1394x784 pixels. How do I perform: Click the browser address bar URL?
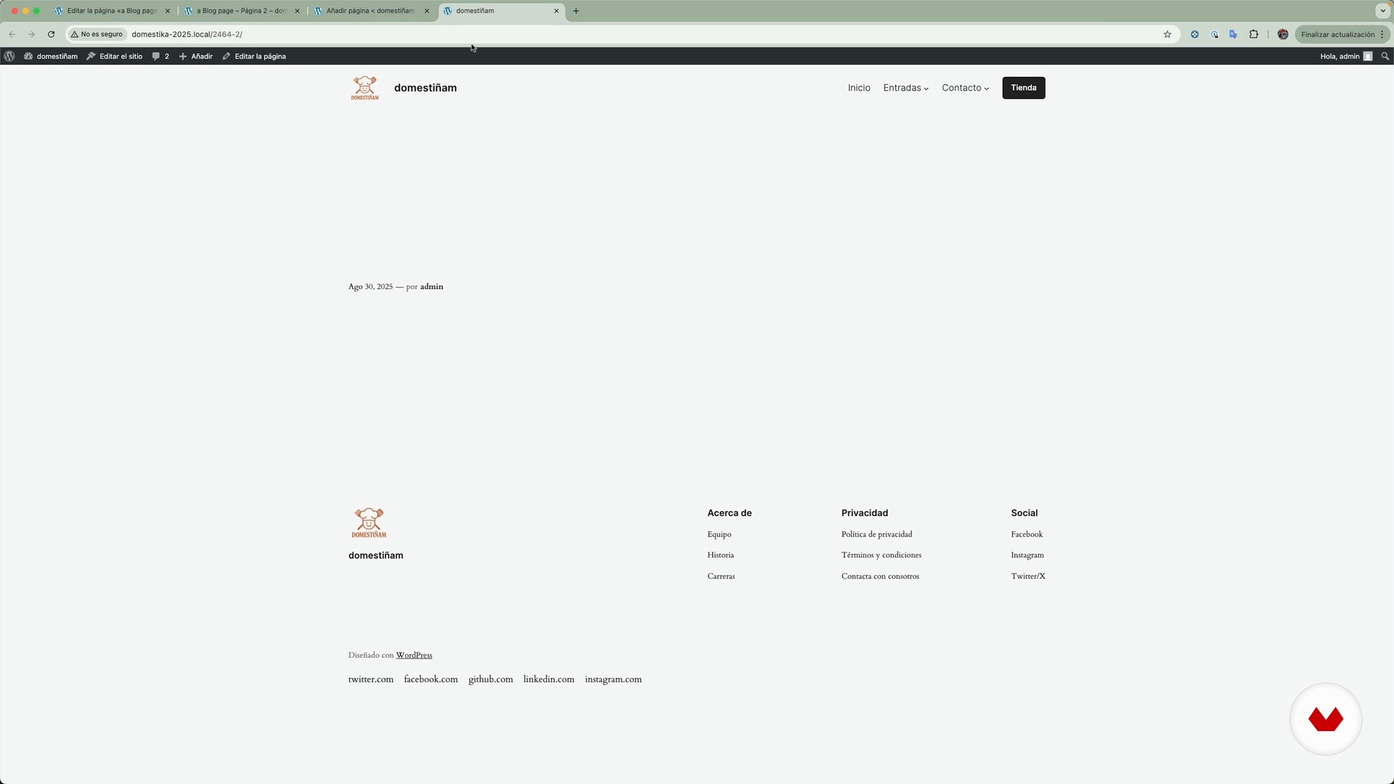point(187,34)
